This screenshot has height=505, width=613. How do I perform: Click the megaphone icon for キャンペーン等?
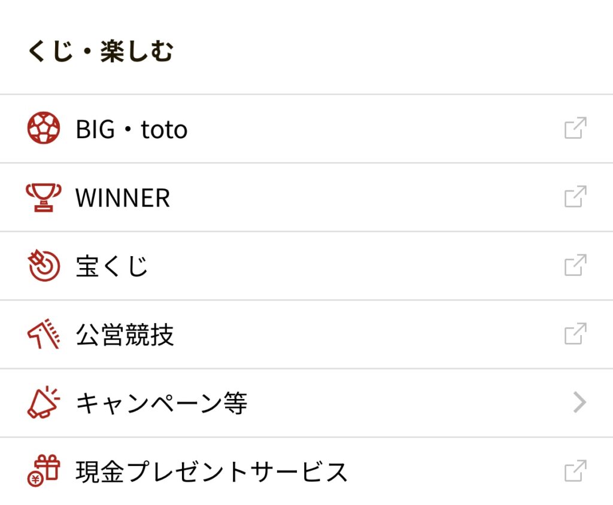(44, 402)
